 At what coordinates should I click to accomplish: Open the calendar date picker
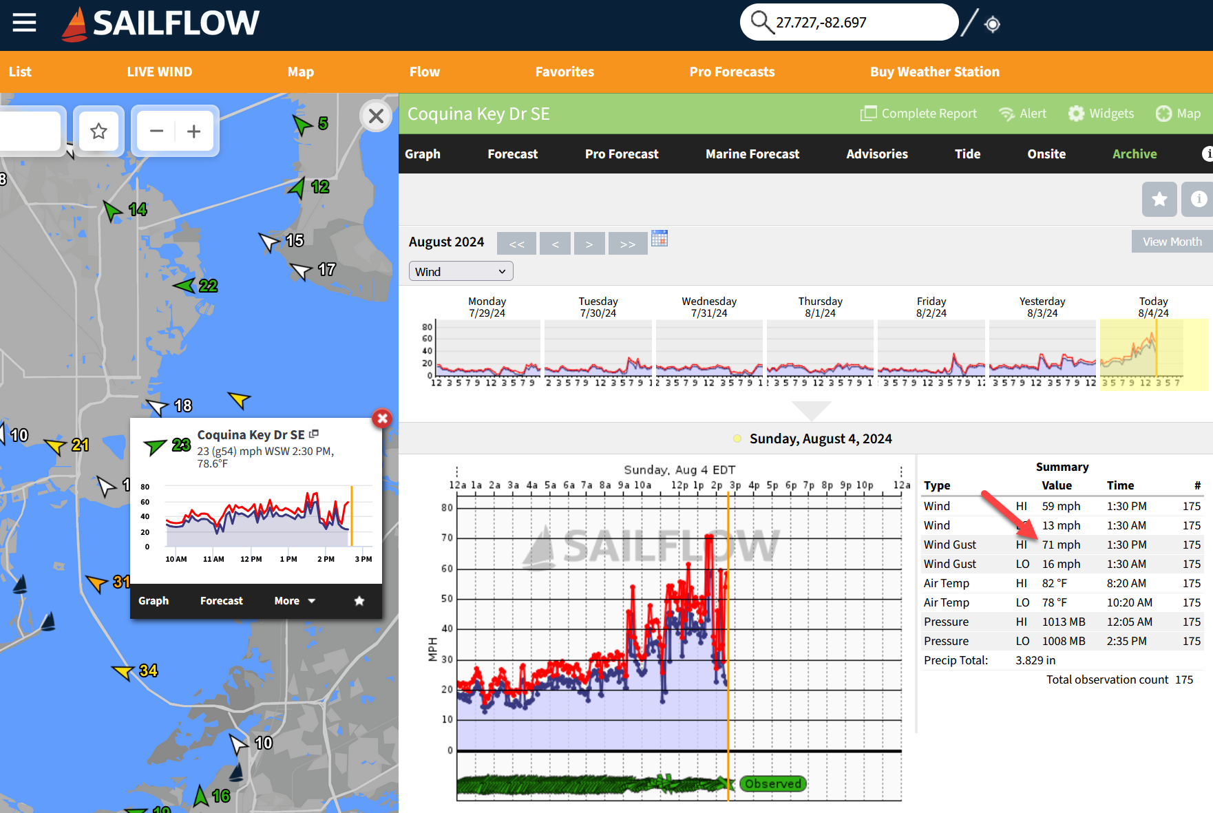click(660, 238)
